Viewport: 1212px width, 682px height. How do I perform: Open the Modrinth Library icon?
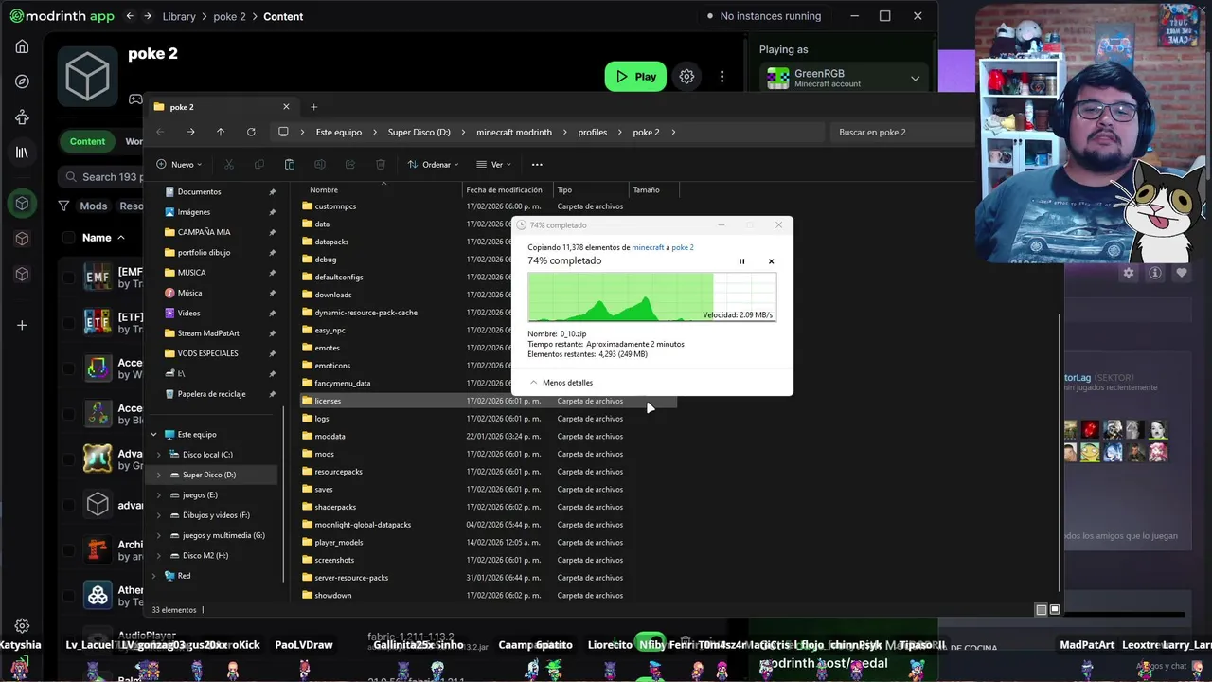[22, 152]
